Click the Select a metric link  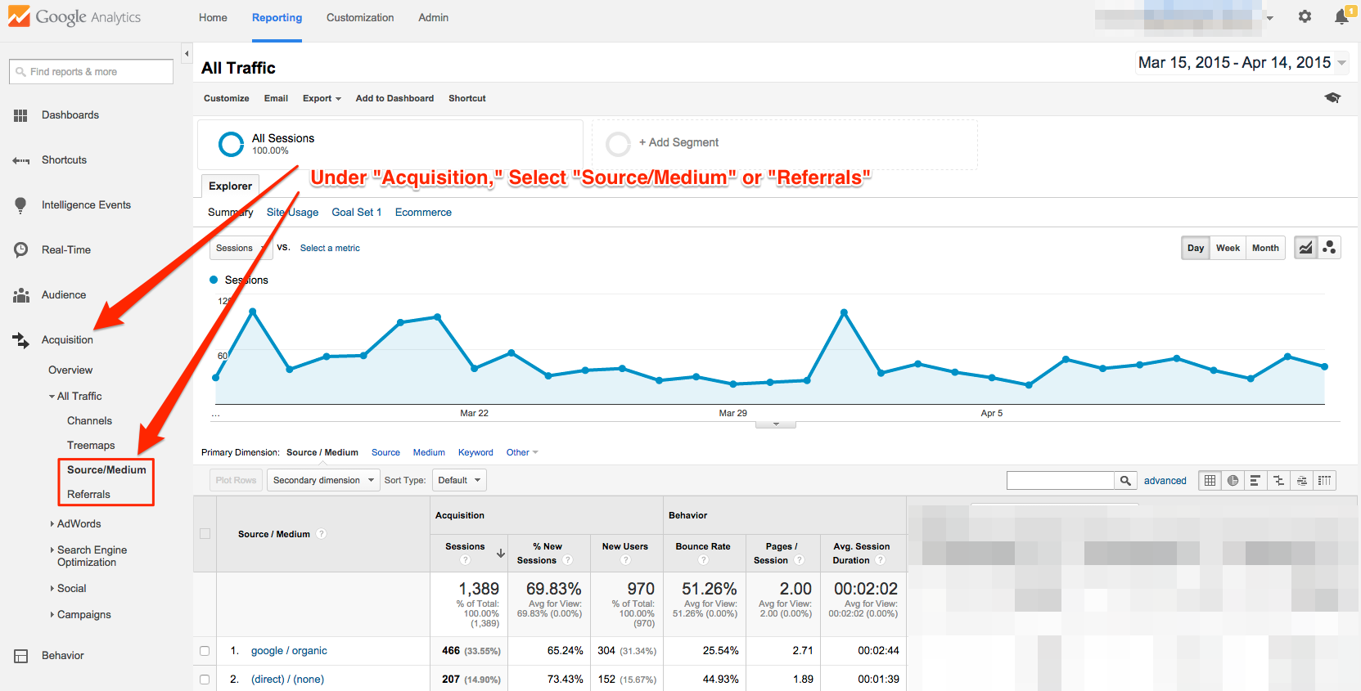click(x=330, y=248)
